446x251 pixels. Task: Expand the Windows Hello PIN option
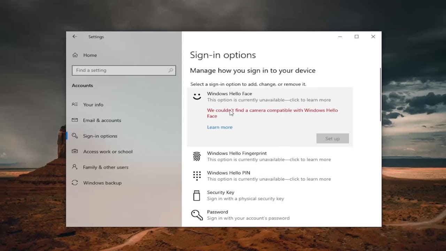[270, 176]
